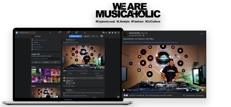This screenshot has width=231, height=107.
Task: Open the page more options ellipsis button
Action: coord(97,36)
